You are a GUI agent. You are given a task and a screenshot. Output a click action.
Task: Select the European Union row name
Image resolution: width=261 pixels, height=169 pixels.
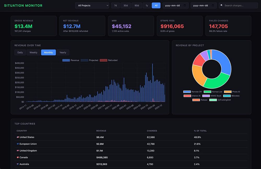(28, 144)
